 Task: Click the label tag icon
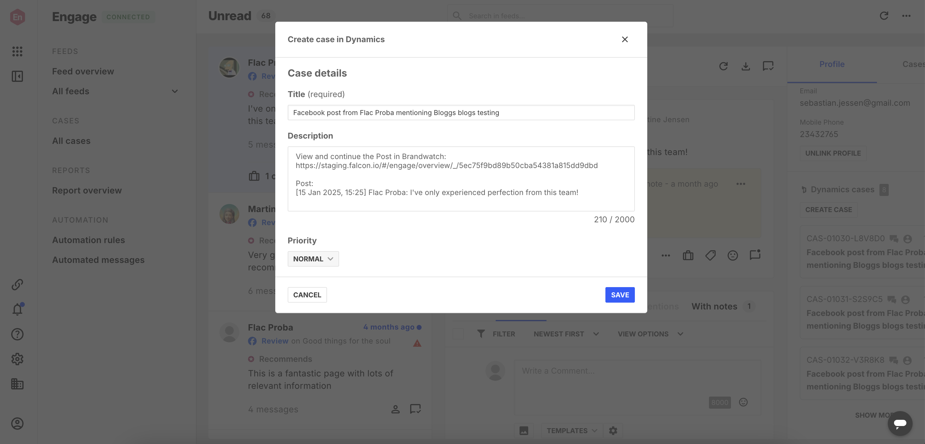click(710, 255)
